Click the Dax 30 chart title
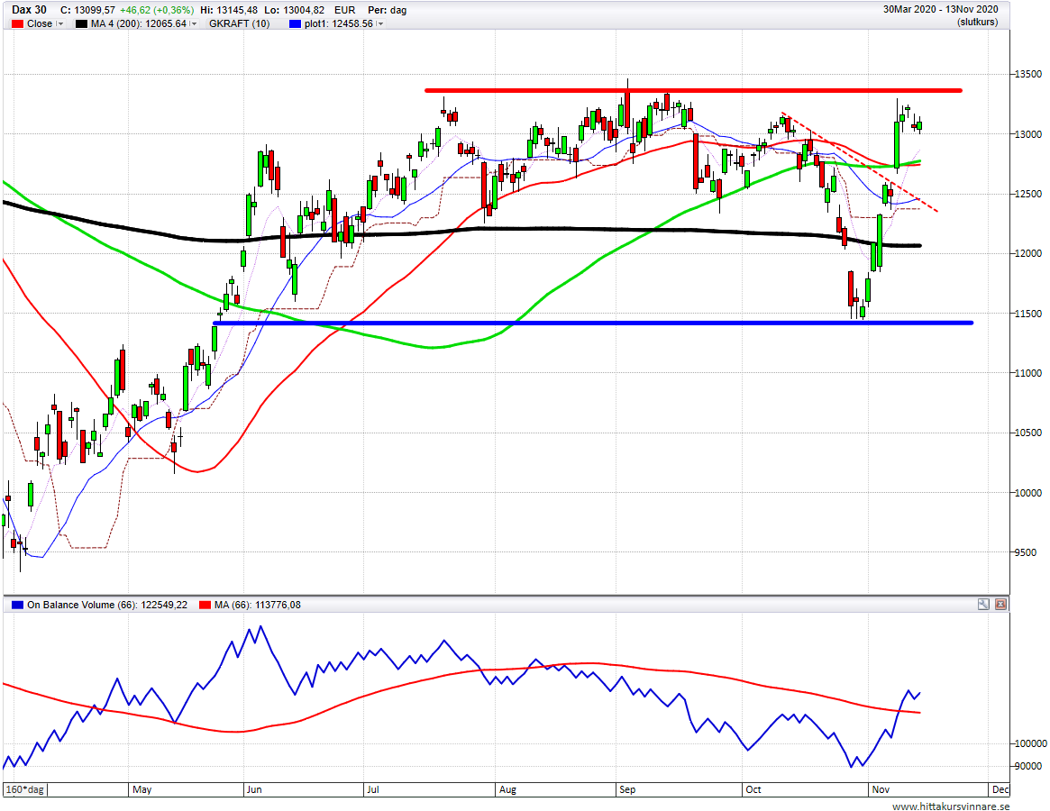This screenshot has width=1050, height=811. click(x=30, y=9)
